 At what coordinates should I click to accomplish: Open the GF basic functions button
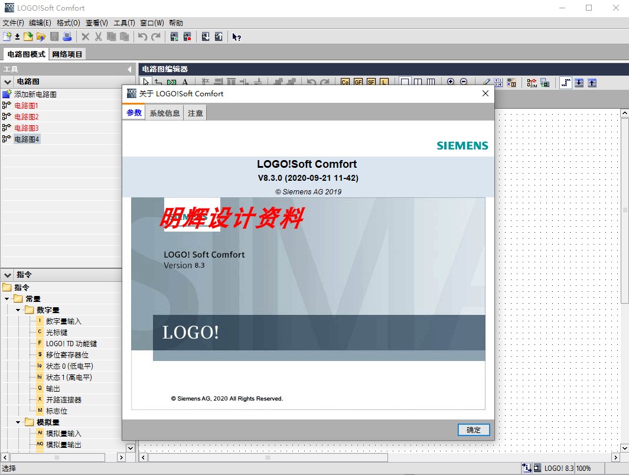coord(359,82)
